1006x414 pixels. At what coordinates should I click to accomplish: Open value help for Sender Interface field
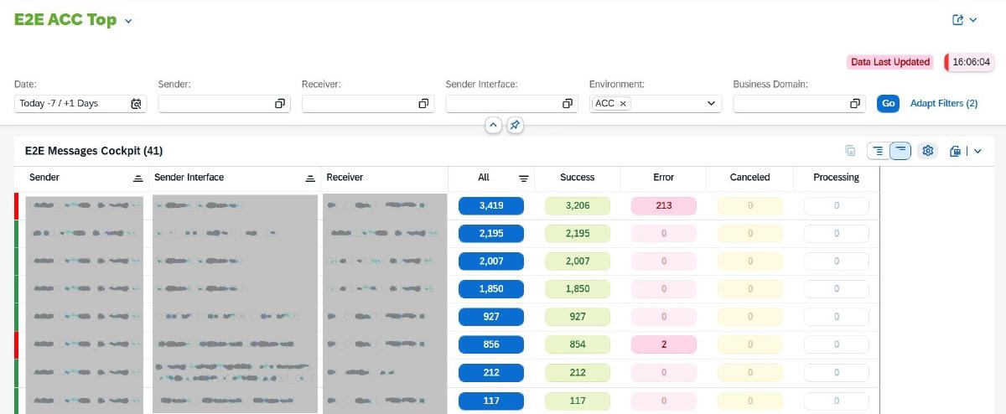pos(568,104)
